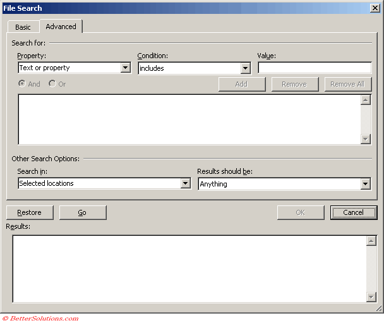Click the OK button
This screenshot has width=384, height=323.
[301, 212]
